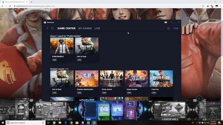
Task: Open Call of Duty thumbnail in Related results
Action: click(62, 79)
